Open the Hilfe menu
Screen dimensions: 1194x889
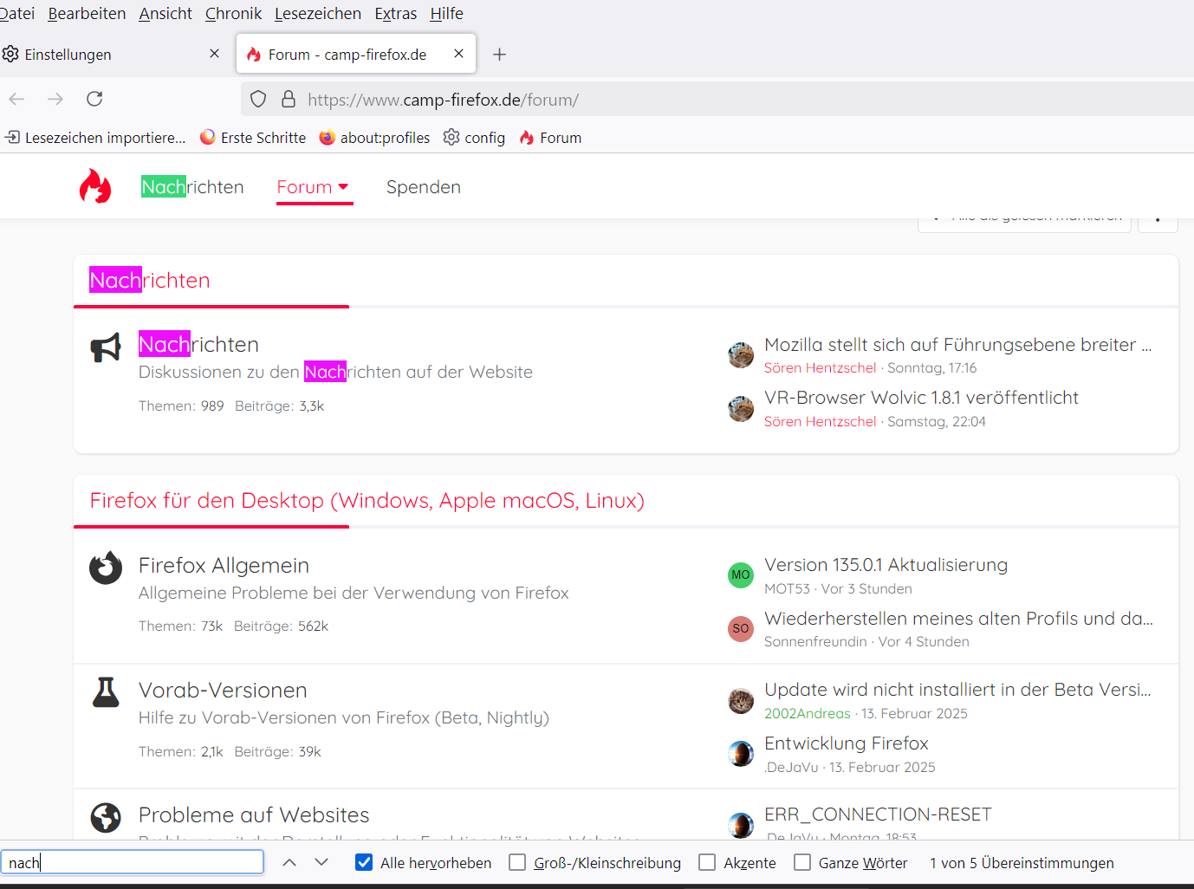pos(447,14)
